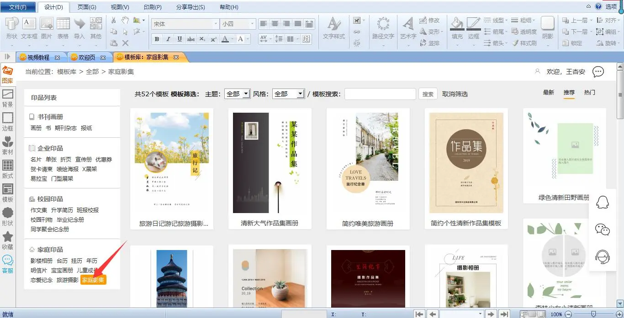Click the 取消筛选 link
Screen dimensions: 624x318
coord(455,94)
